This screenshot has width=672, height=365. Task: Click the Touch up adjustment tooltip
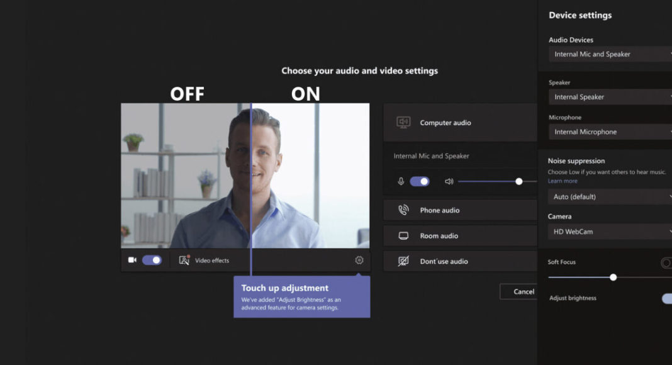[302, 296]
